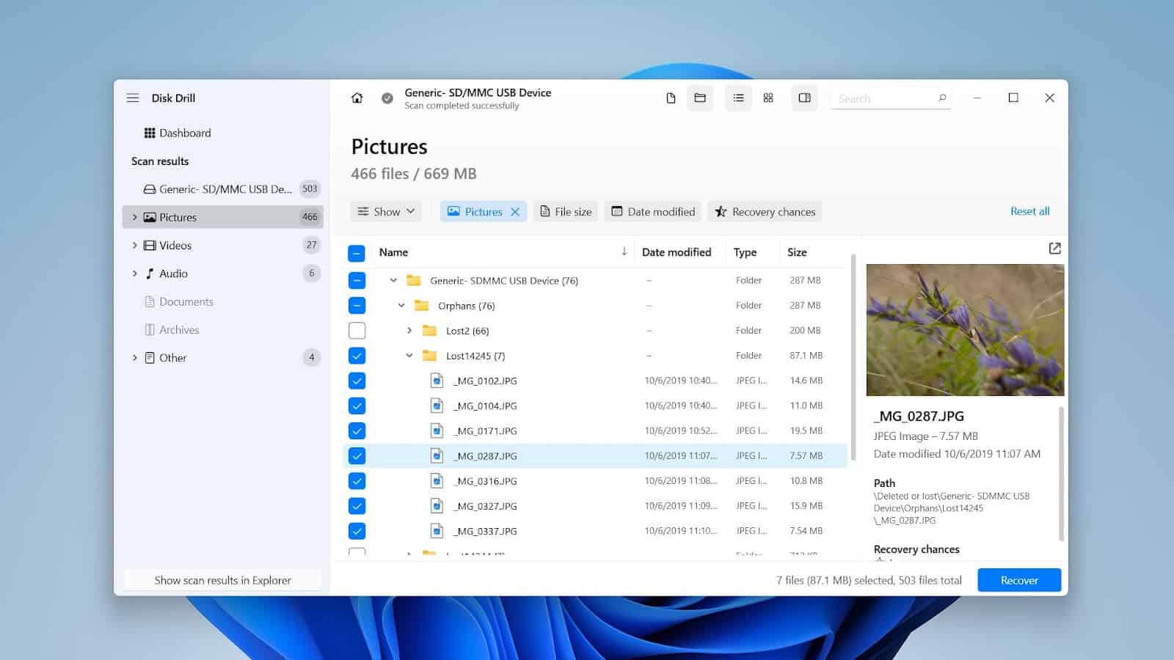Expand the Audio category in sidebar
The height and width of the screenshot is (660, 1174).
coord(135,274)
